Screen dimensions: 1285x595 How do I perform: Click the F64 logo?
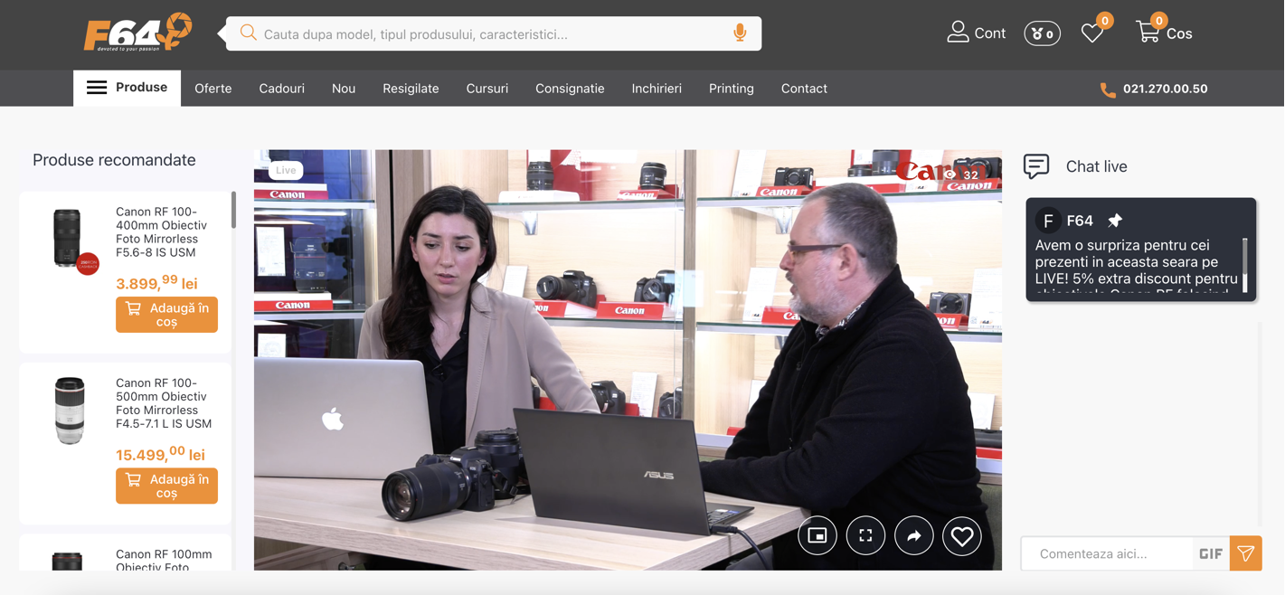tap(138, 33)
